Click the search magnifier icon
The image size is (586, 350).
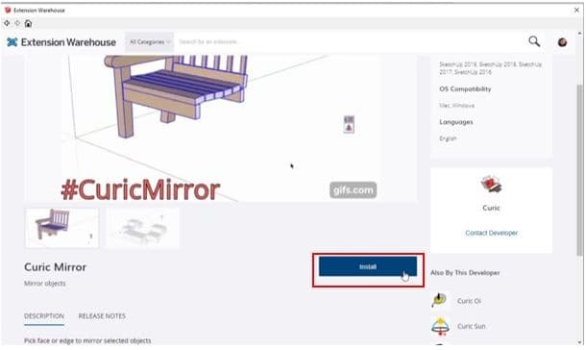(534, 41)
